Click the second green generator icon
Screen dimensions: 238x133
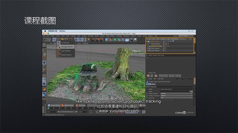point(119,39)
